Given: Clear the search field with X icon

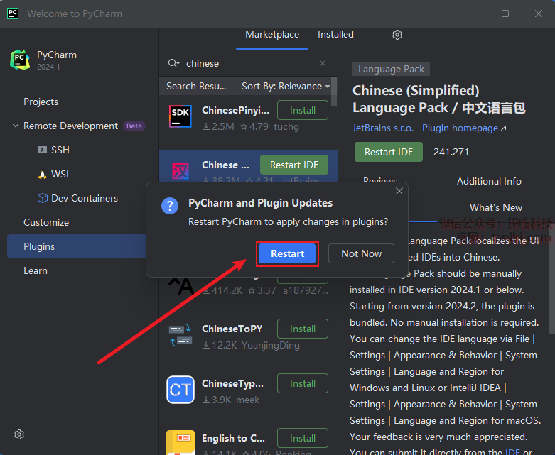Looking at the screenshot, I should [x=323, y=63].
